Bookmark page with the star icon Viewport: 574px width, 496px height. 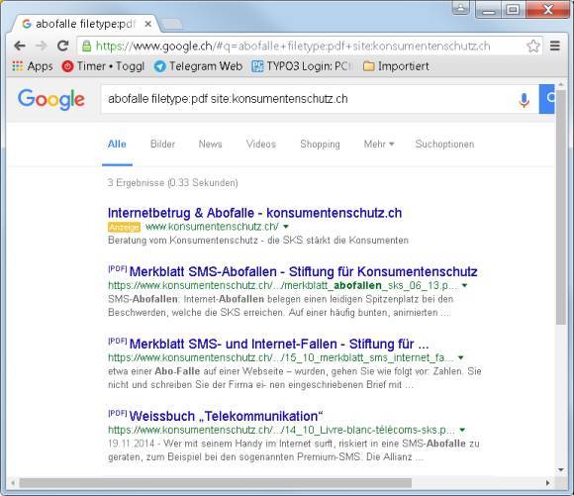(533, 47)
